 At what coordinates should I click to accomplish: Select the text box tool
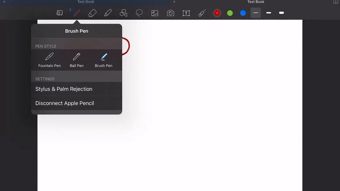[186, 13]
